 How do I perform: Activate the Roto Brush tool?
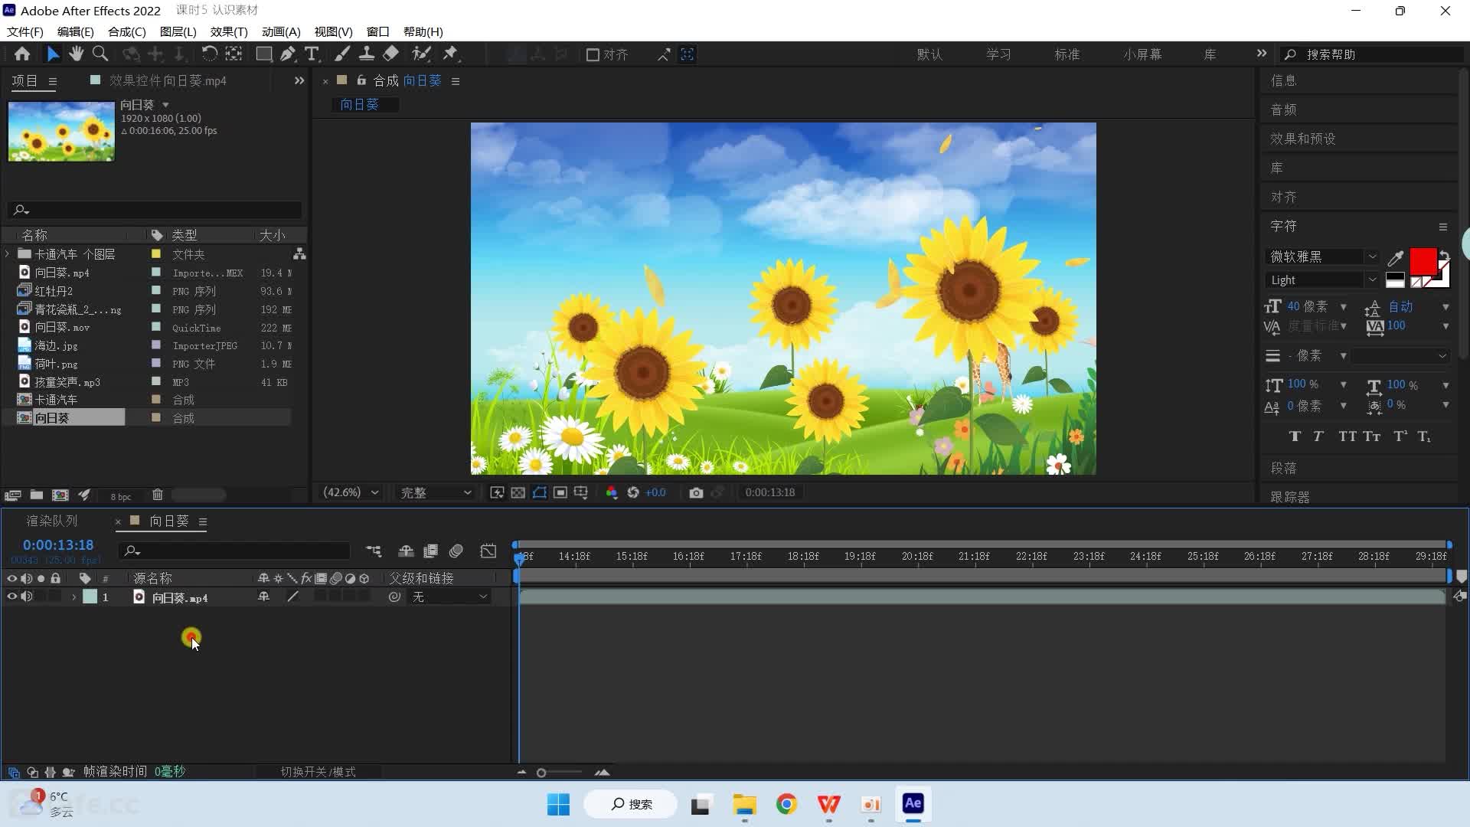click(x=421, y=54)
